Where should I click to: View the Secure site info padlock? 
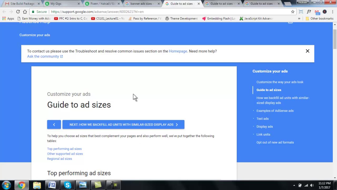tap(39, 12)
